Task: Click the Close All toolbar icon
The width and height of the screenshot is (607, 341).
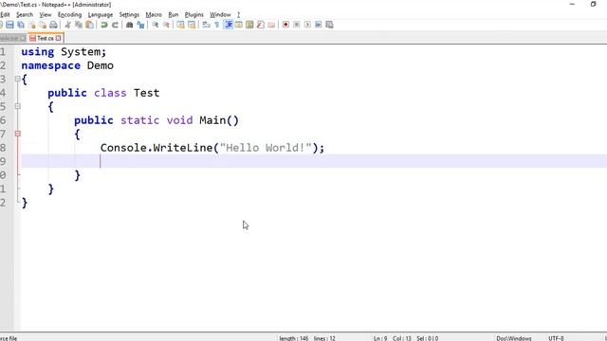Action: coord(43,25)
